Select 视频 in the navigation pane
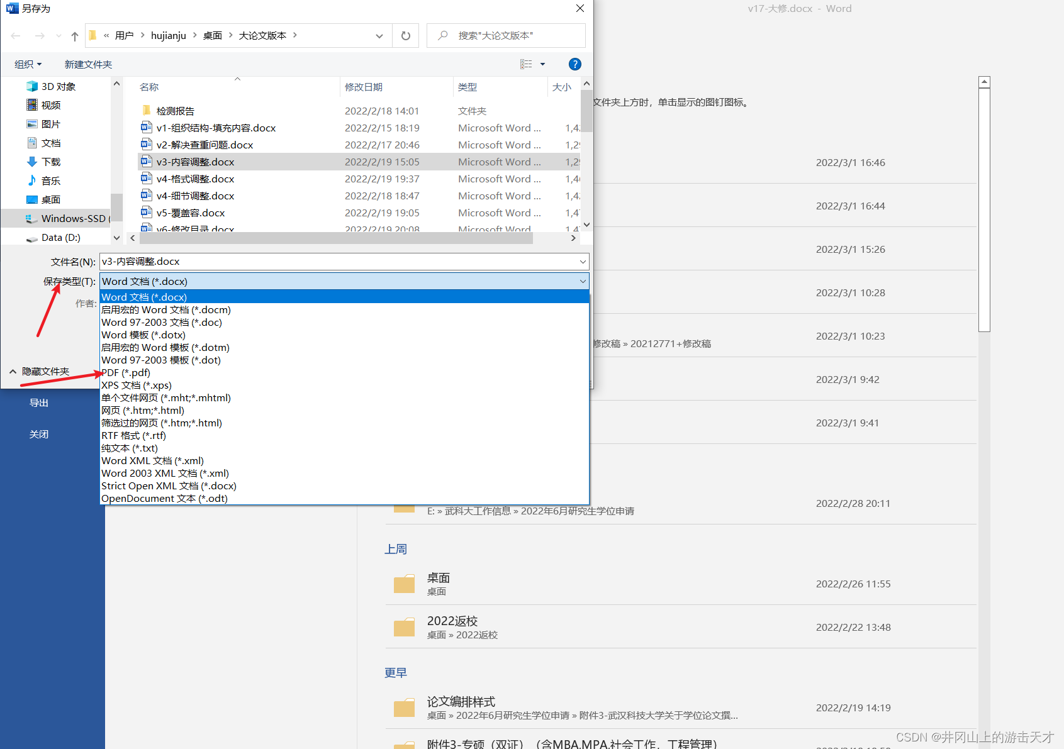The height and width of the screenshot is (749, 1064). [43, 105]
